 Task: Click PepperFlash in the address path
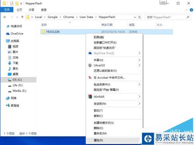[107, 17]
